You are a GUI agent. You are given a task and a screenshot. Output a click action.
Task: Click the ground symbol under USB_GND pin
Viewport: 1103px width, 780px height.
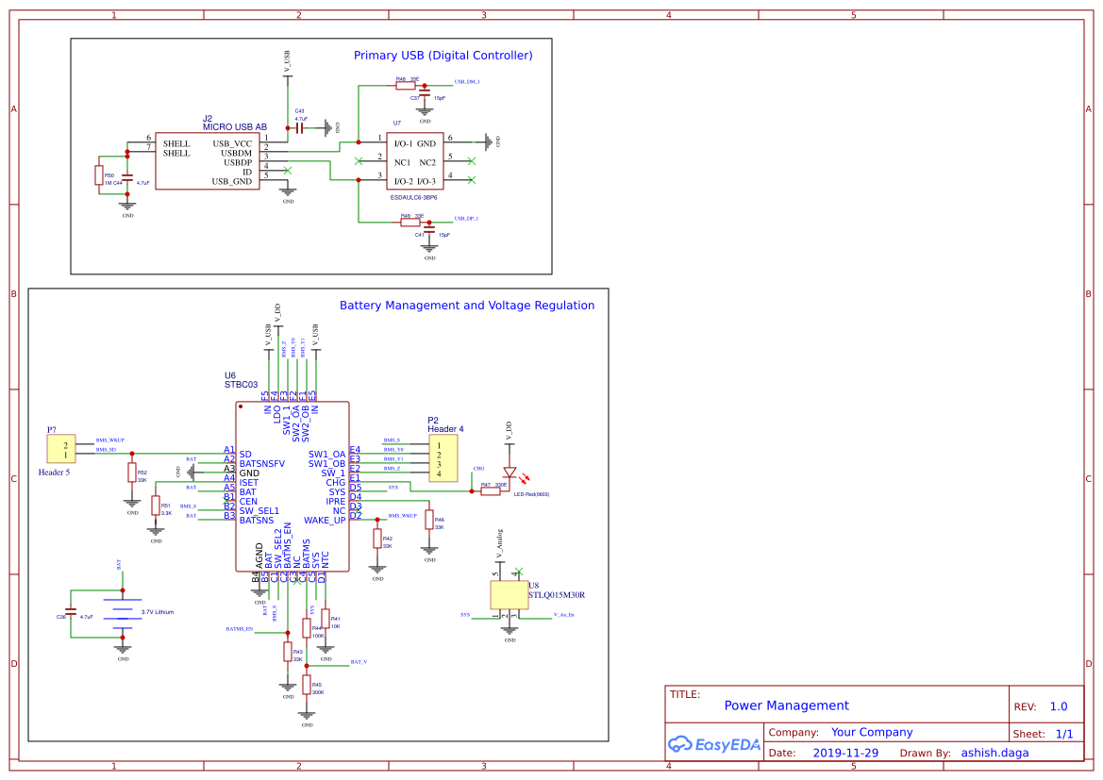pyautogui.click(x=287, y=191)
